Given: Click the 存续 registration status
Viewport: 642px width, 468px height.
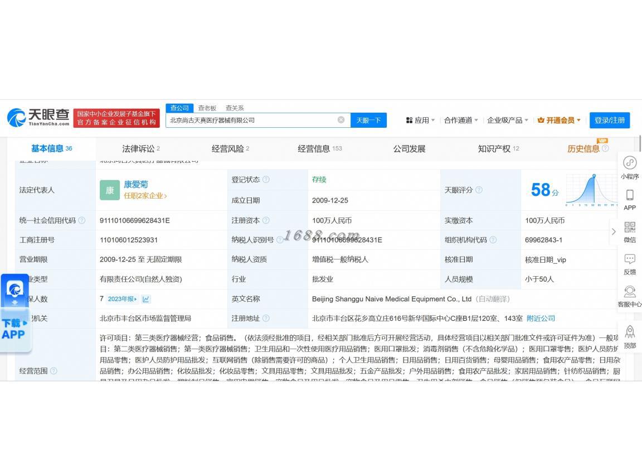Looking at the screenshot, I should click(319, 180).
